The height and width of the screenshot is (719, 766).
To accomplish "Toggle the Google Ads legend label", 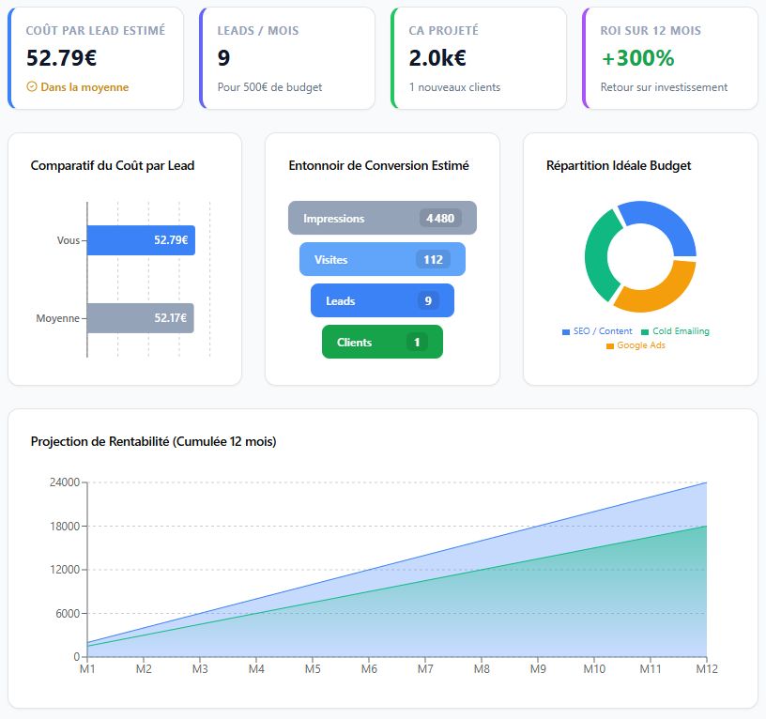I will coord(640,345).
